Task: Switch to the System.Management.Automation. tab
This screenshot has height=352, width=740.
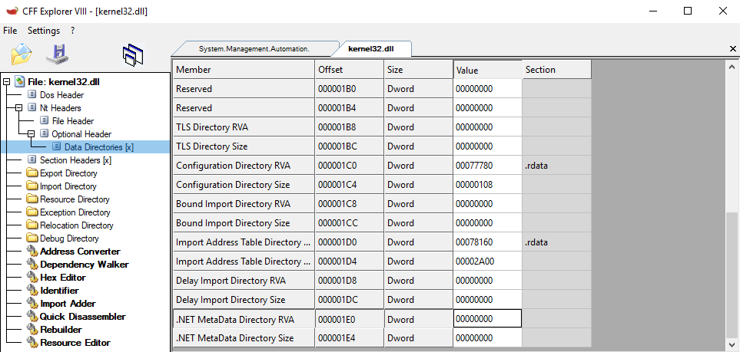Action: (254, 48)
